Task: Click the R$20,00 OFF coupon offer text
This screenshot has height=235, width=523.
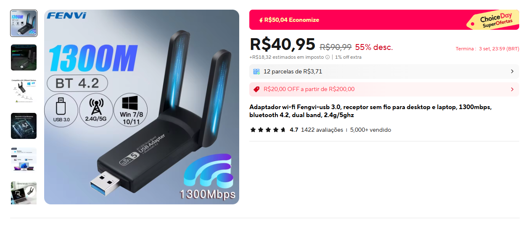Action: coord(309,89)
